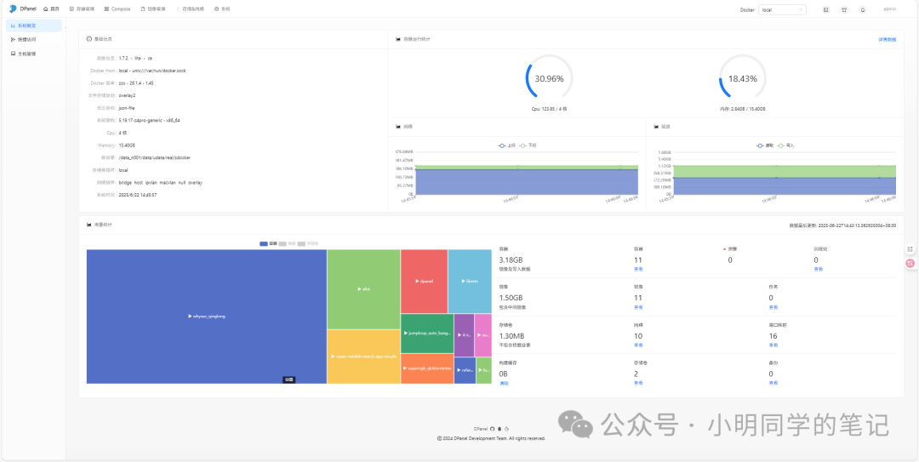This screenshot has width=919, height=462.
Task: Open the 镜像管理 menu item
Action: pyautogui.click(x=153, y=9)
